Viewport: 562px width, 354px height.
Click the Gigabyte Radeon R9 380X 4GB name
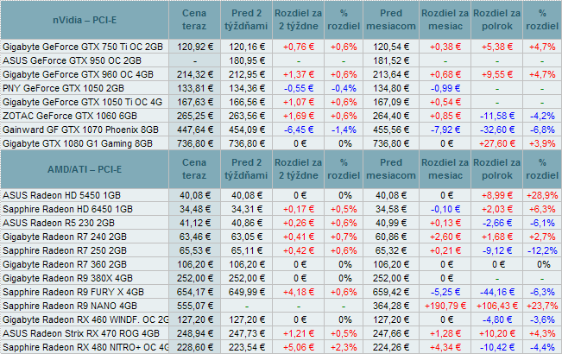click(67, 278)
